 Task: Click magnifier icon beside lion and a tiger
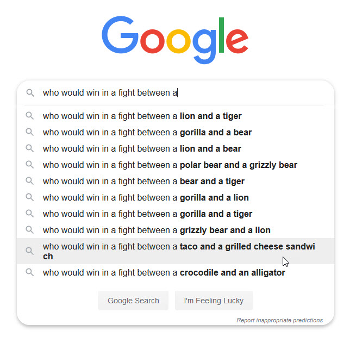coord(30,116)
